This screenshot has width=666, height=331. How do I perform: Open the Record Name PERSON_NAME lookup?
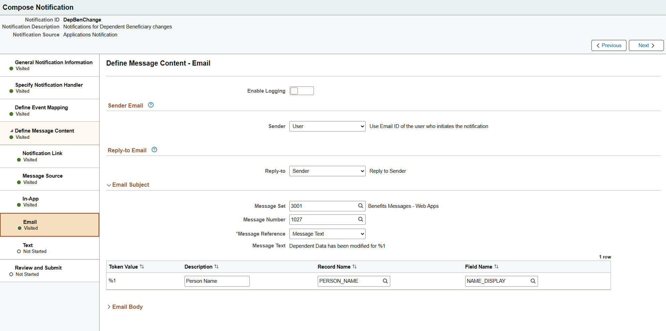click(x=385, y=281)
